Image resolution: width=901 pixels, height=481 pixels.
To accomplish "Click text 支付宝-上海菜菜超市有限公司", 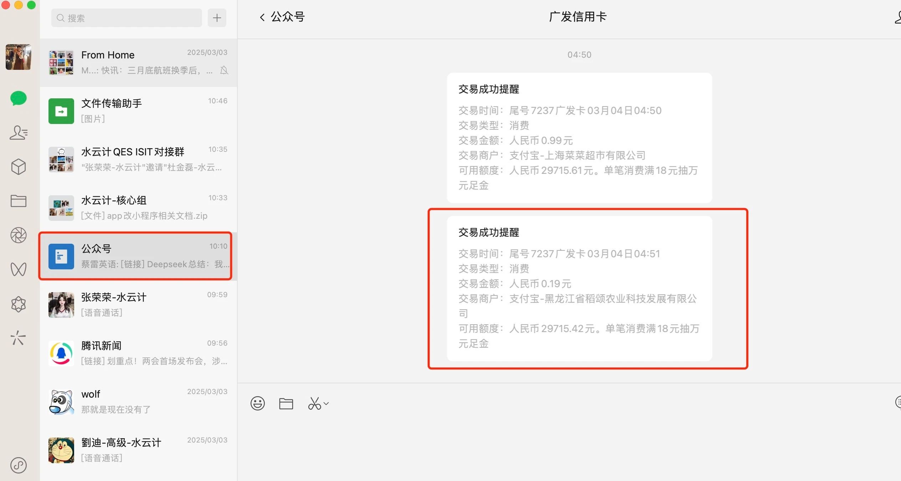I will [x=577, y=155].
